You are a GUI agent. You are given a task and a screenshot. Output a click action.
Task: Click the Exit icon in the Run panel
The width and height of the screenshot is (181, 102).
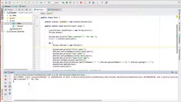click(x=5, y=90)
